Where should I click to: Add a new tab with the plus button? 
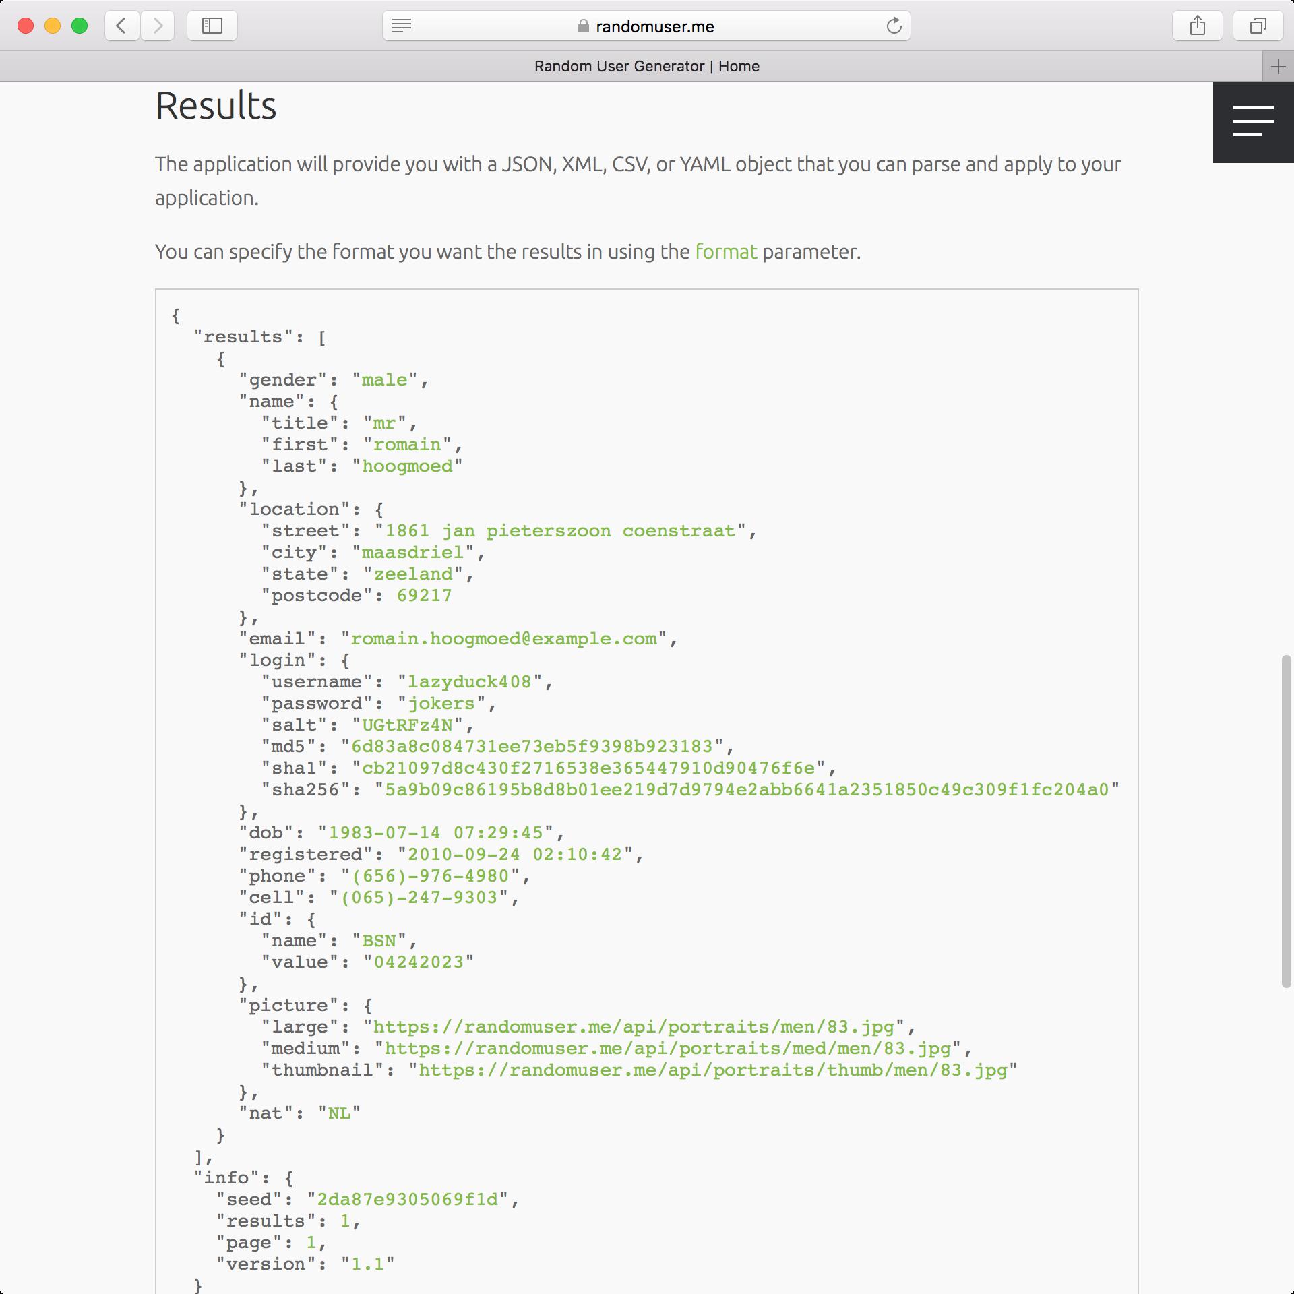coord(1278,66)
